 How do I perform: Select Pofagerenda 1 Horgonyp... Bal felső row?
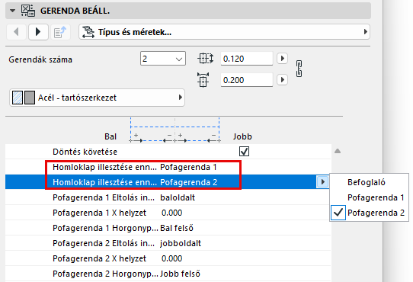[168, 228]
